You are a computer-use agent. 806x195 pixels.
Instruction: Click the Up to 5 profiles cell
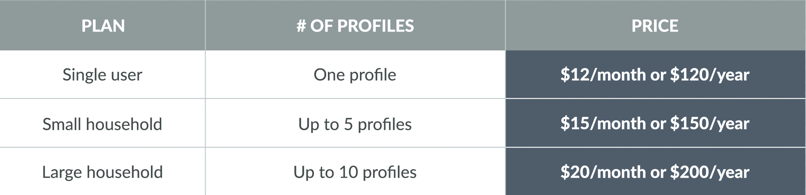pos(355,123)
